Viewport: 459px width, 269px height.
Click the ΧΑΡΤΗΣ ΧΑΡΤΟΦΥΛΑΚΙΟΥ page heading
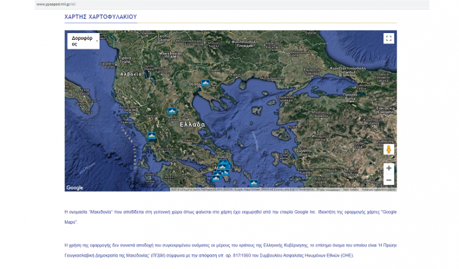click(100, 17)
